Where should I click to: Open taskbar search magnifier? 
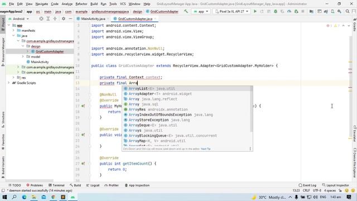point(14,197)
